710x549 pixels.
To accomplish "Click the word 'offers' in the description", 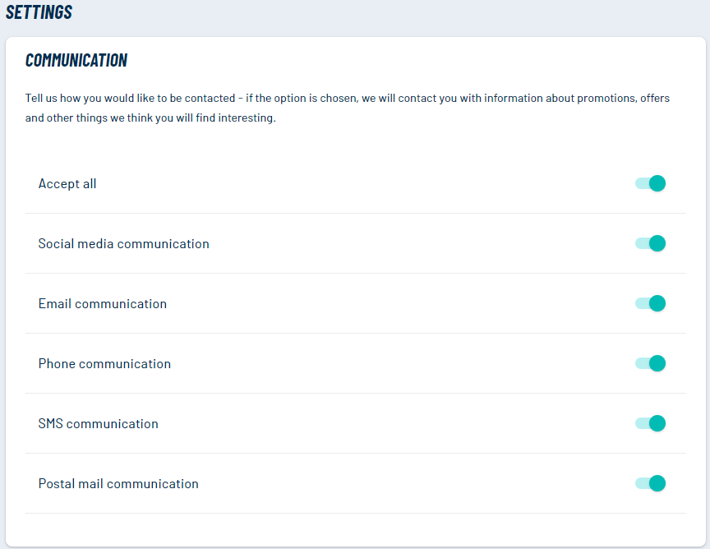I will pyautogui.click(x=655, y=99).
